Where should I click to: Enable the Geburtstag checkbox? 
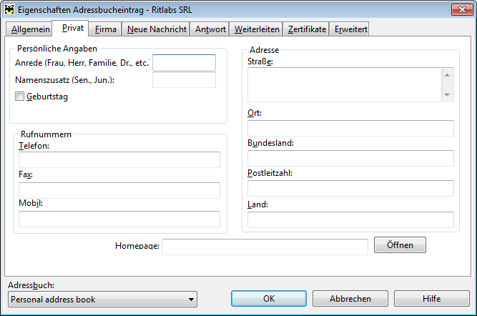click(19, 97)
